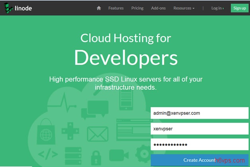Click the green Sign up button
Screen dimensions: 250x167
[240, 8]
